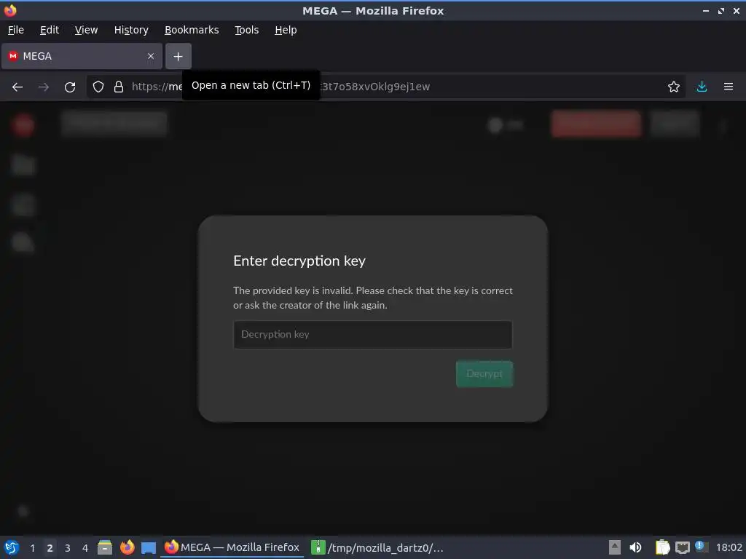Open the Help menu
The width and height of the screenshot is (746, 559).
click(286, 30)
